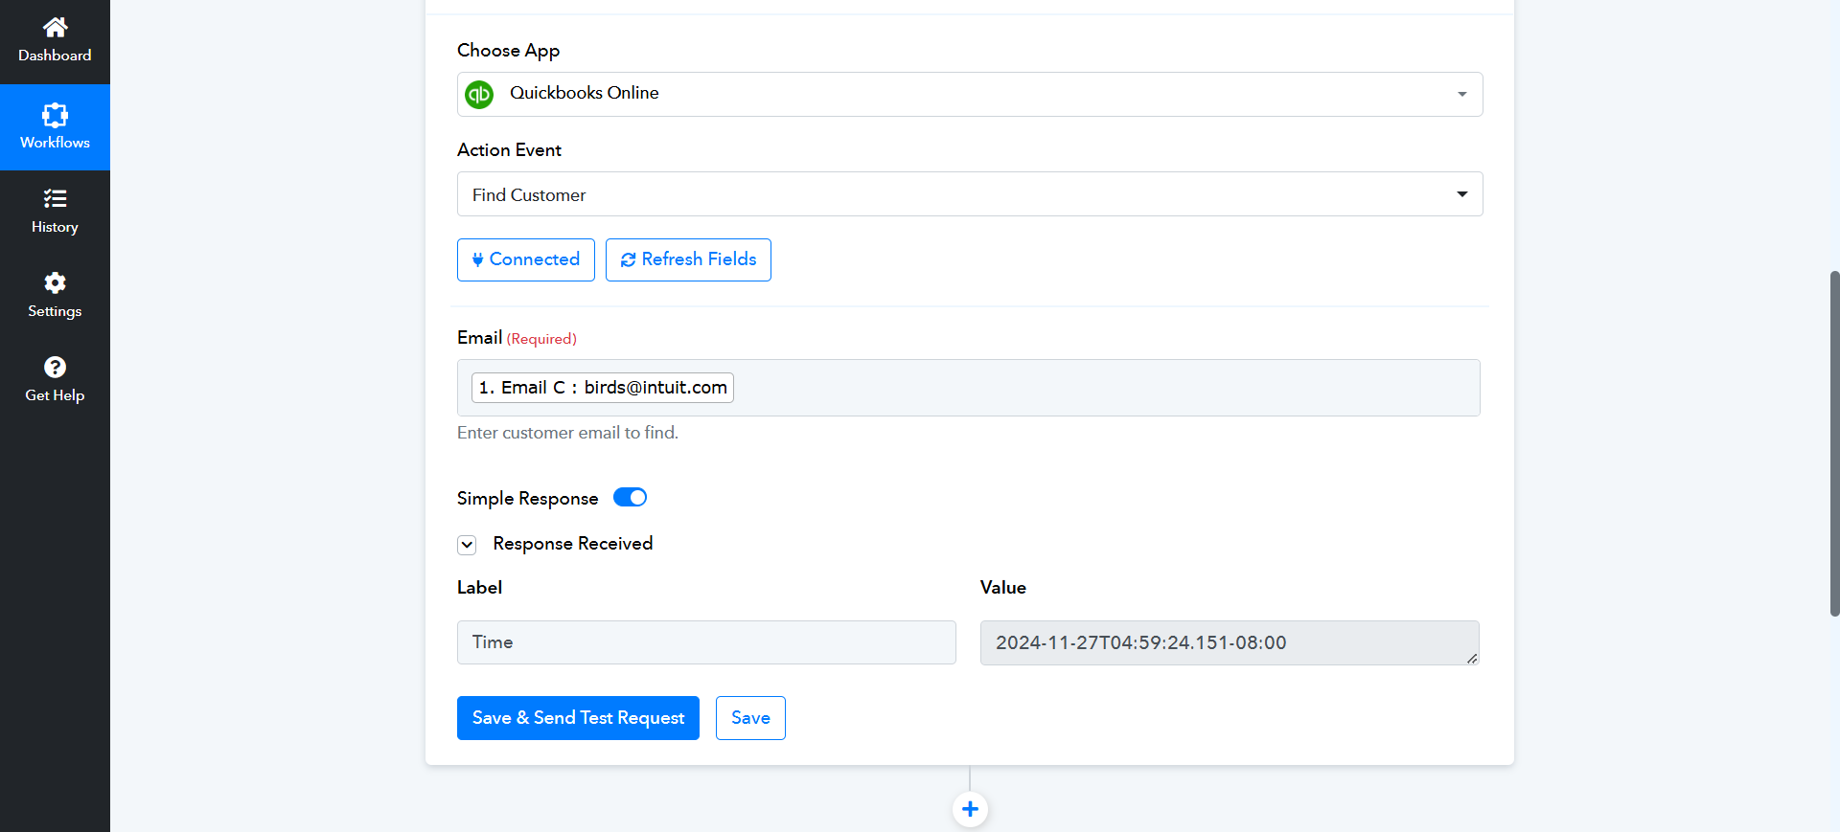The width and height of the screenshot is (1840, 832).
Task: Toggle the Simple Response switch
Action: pyautogui.click(x=630, y=497)
